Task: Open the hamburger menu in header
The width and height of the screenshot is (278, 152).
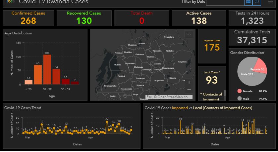Action: (x=270, y=2)
